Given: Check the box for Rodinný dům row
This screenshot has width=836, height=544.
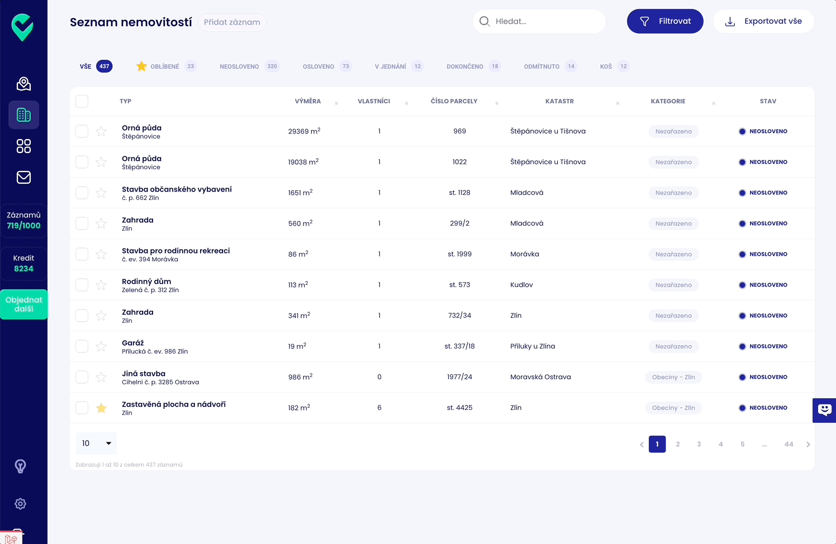Looking at the screenshot, I should coord(82,285).
